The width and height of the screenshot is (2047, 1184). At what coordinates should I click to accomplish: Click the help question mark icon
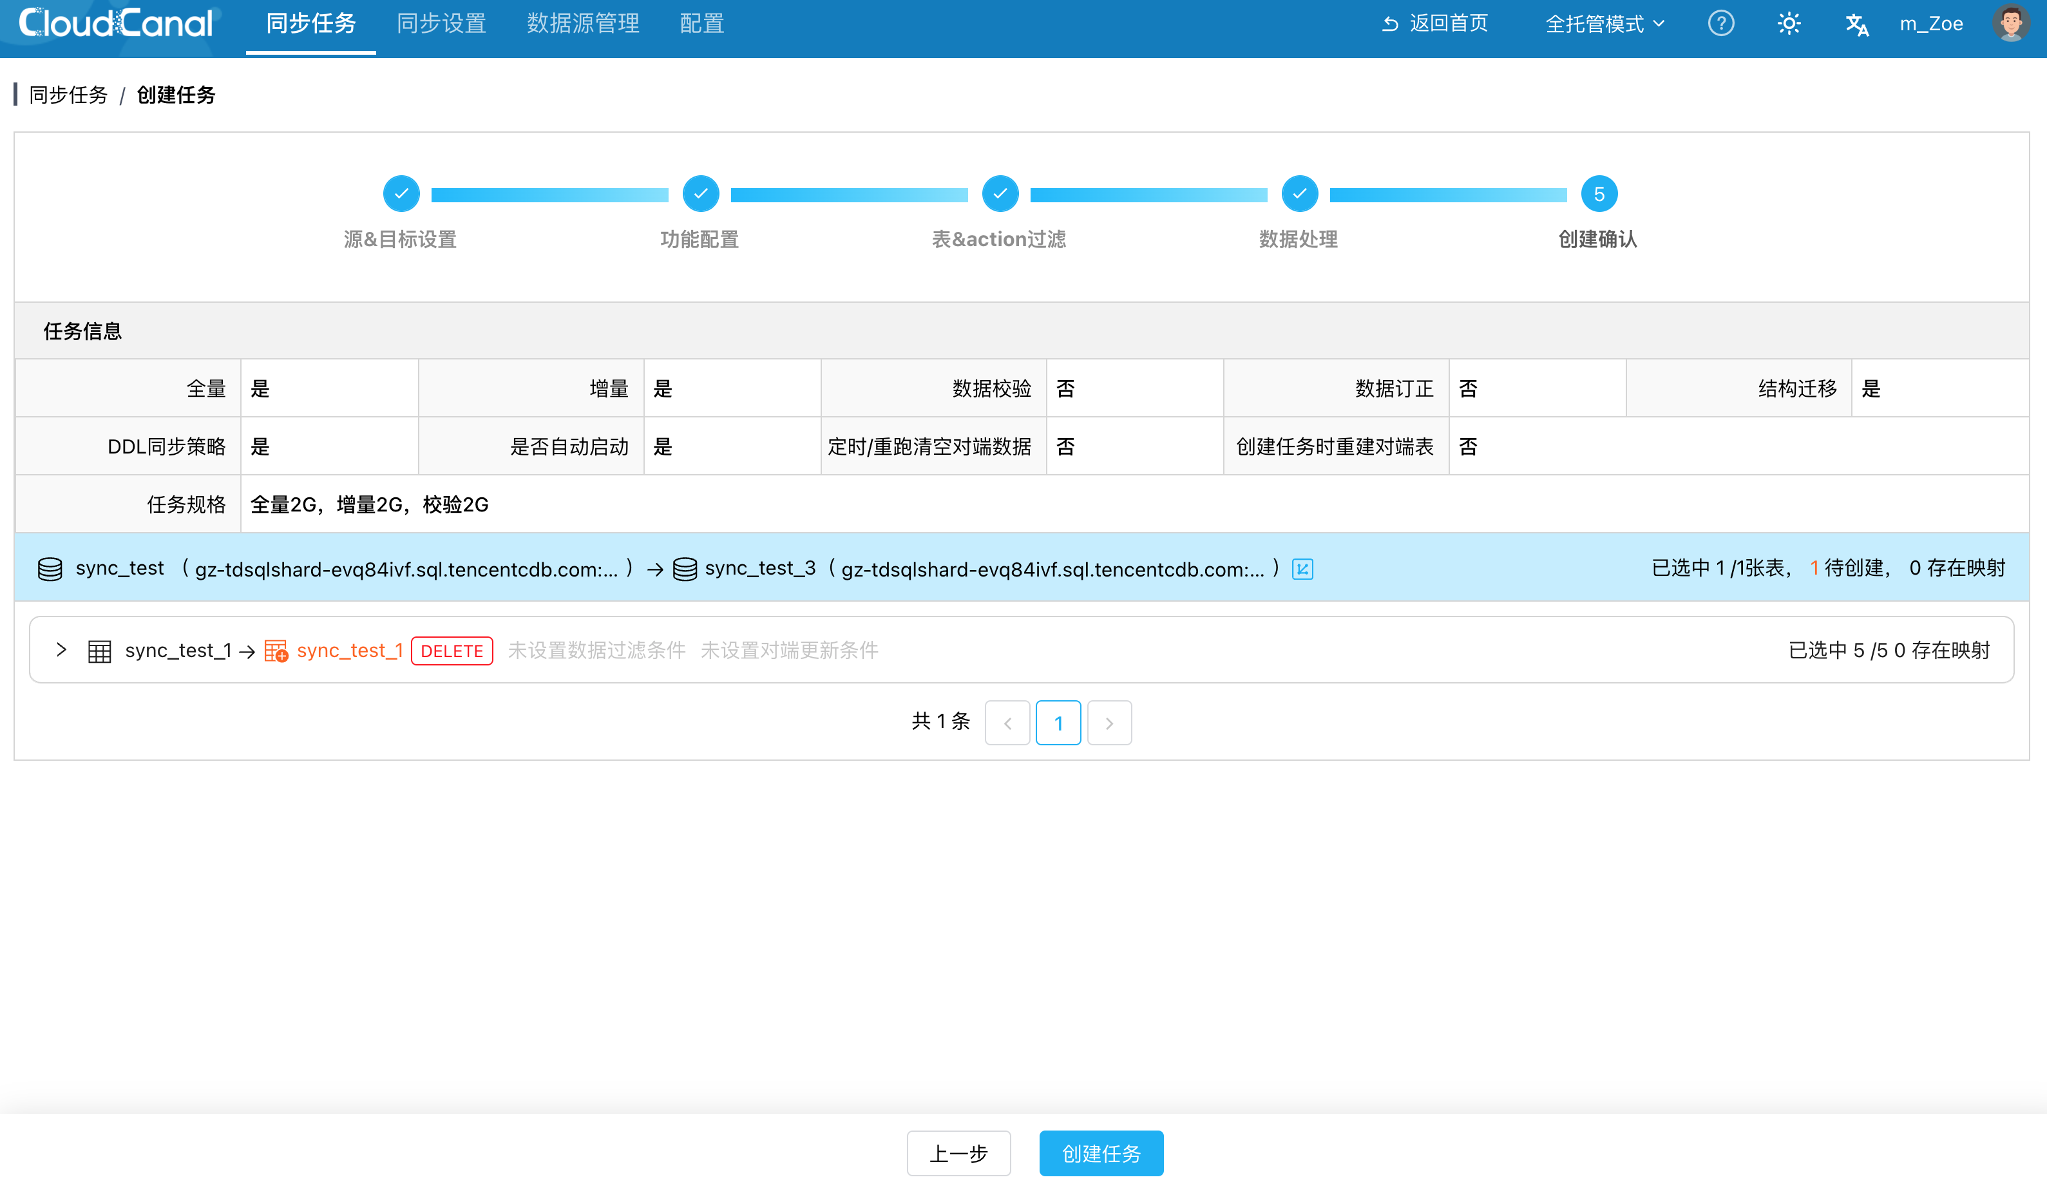1720,24
